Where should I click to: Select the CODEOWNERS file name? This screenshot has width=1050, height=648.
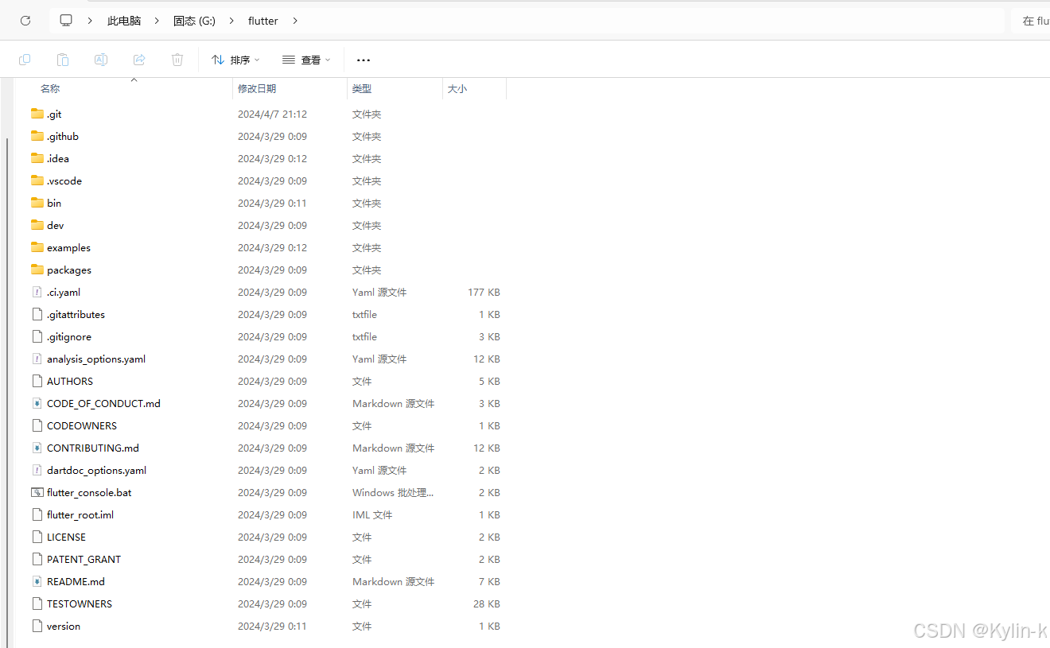tap(82, 425)
